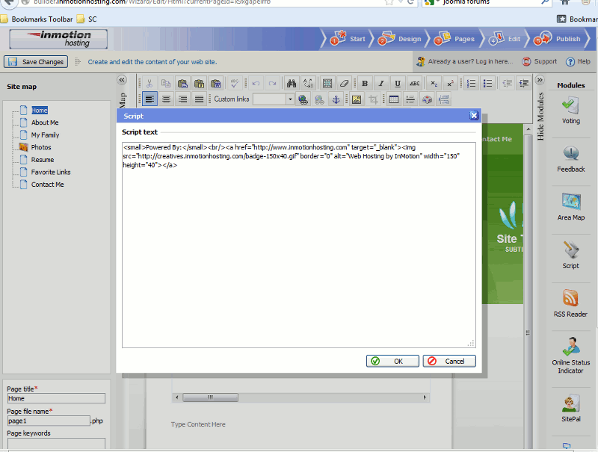The width and height of the screenshot is (598, 452).
Task: Go to the Design step tab
Action: [x=400, y=39]
